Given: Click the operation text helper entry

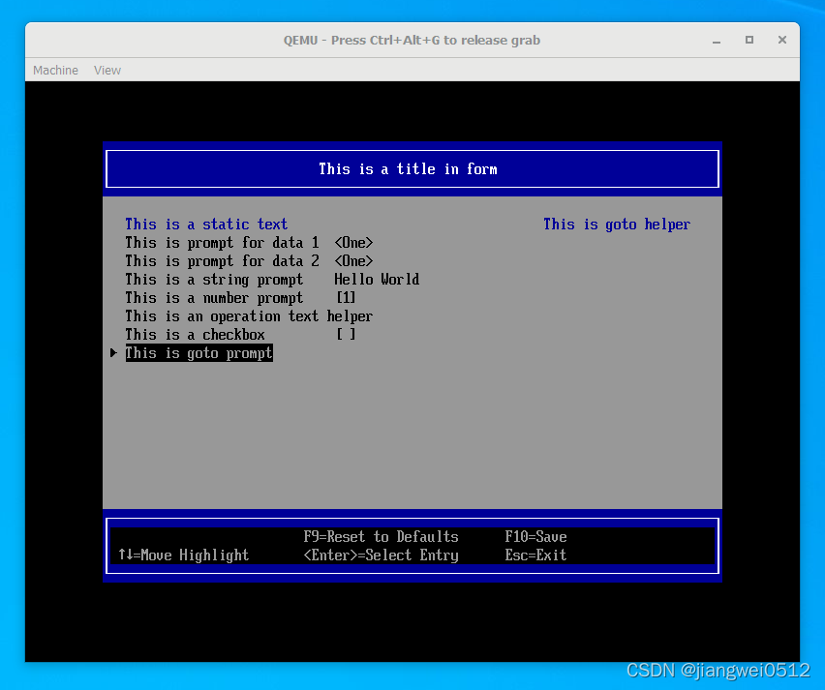Looking at the screenshot, I should (249, 316).
